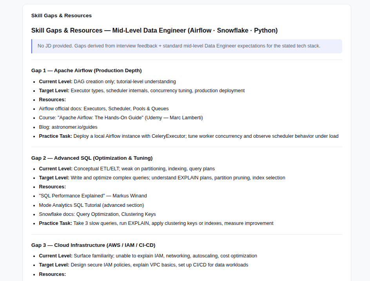Click 'Design secure IAM policies' target line

[x=143, y=265]
